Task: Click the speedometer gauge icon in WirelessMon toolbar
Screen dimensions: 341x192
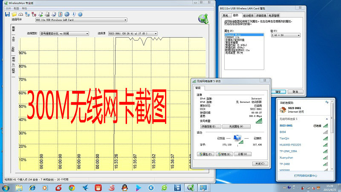Action: point(20,15)
